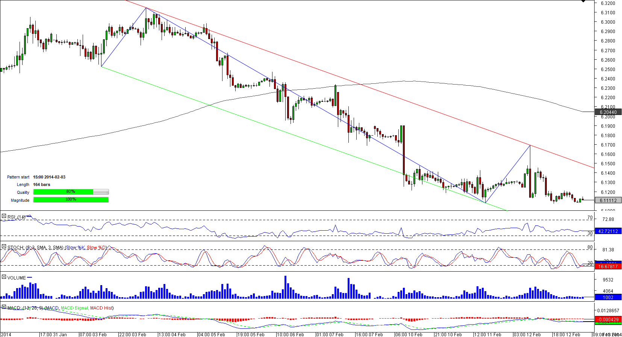Click the VOLUME panel title
The width and height of the screenshot is (622, 337).
[17, 278]
